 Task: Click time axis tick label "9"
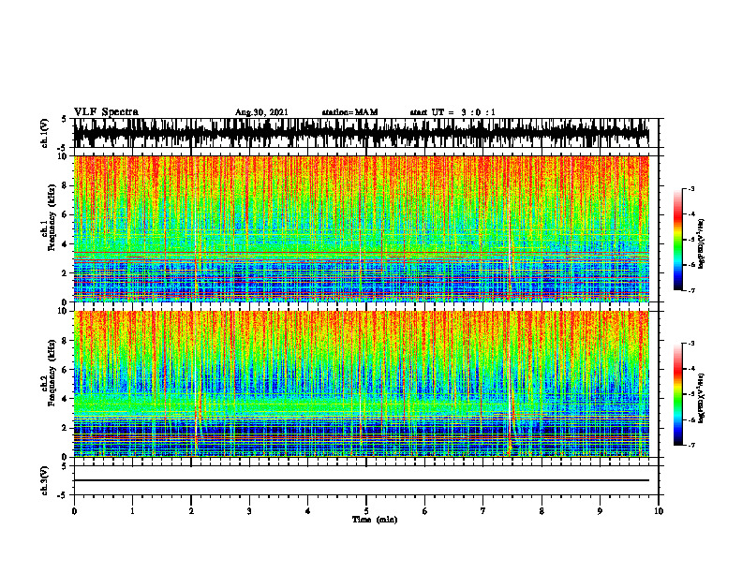pos(600,511)
